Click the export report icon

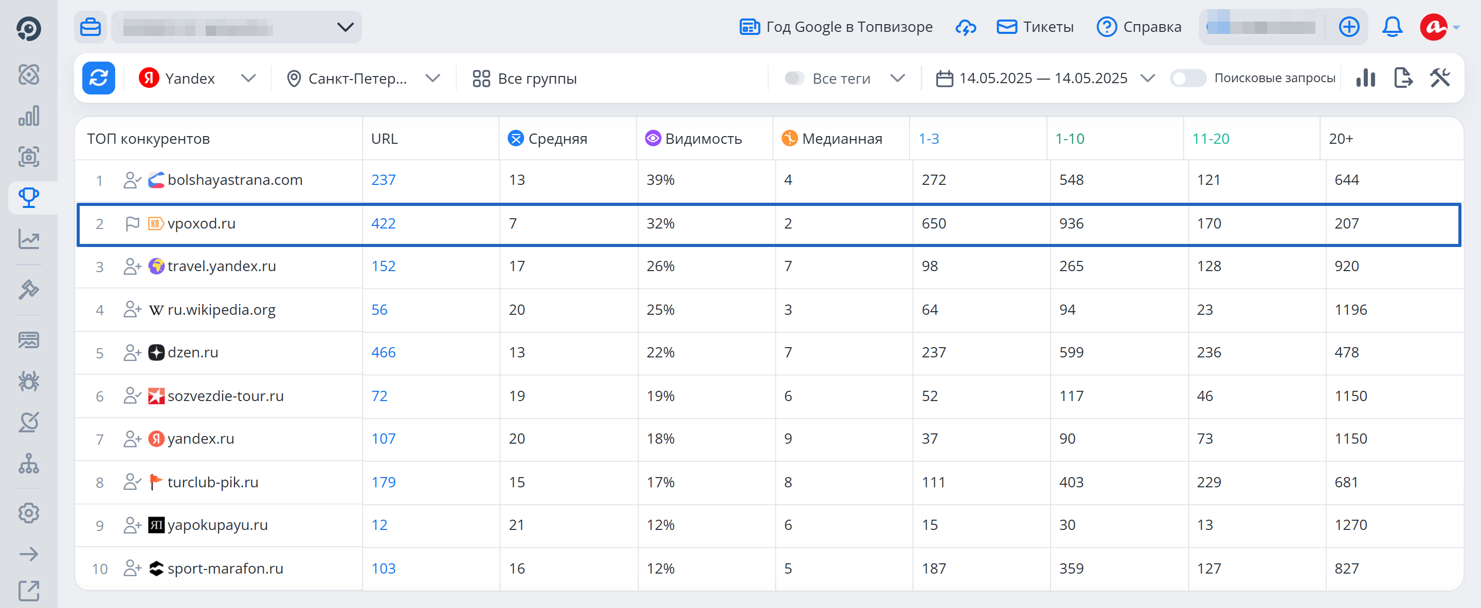tap(1402, 78)
